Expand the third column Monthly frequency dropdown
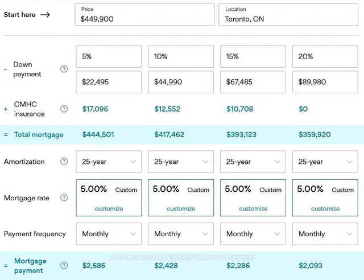Image resolution: width=364 pixels, height=280 pixels. 253,234
